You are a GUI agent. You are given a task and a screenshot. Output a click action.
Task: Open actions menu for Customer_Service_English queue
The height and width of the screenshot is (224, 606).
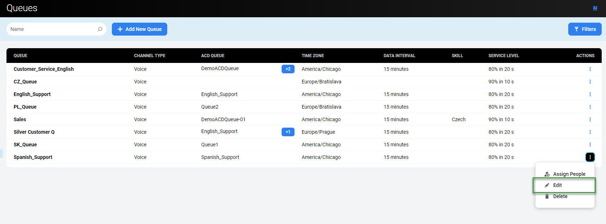point(590,69)
